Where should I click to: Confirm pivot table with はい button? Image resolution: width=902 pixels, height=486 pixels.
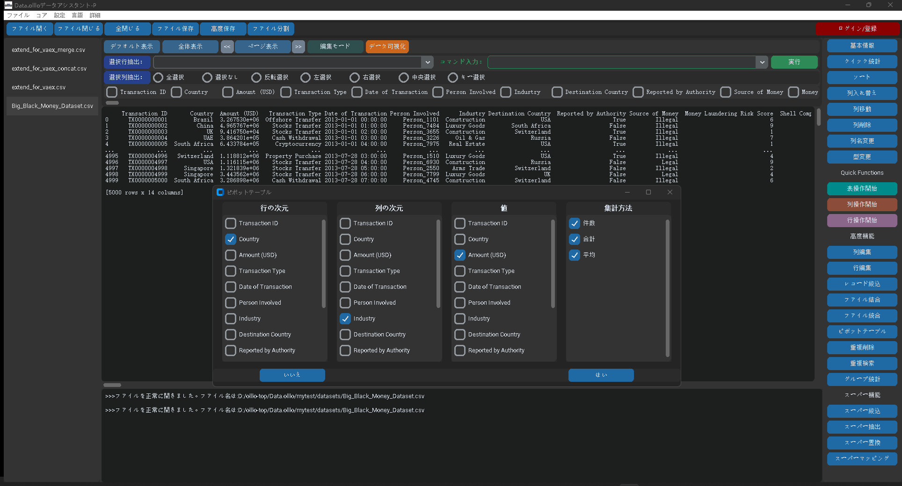pyautogui.click(x=601, y=375)
